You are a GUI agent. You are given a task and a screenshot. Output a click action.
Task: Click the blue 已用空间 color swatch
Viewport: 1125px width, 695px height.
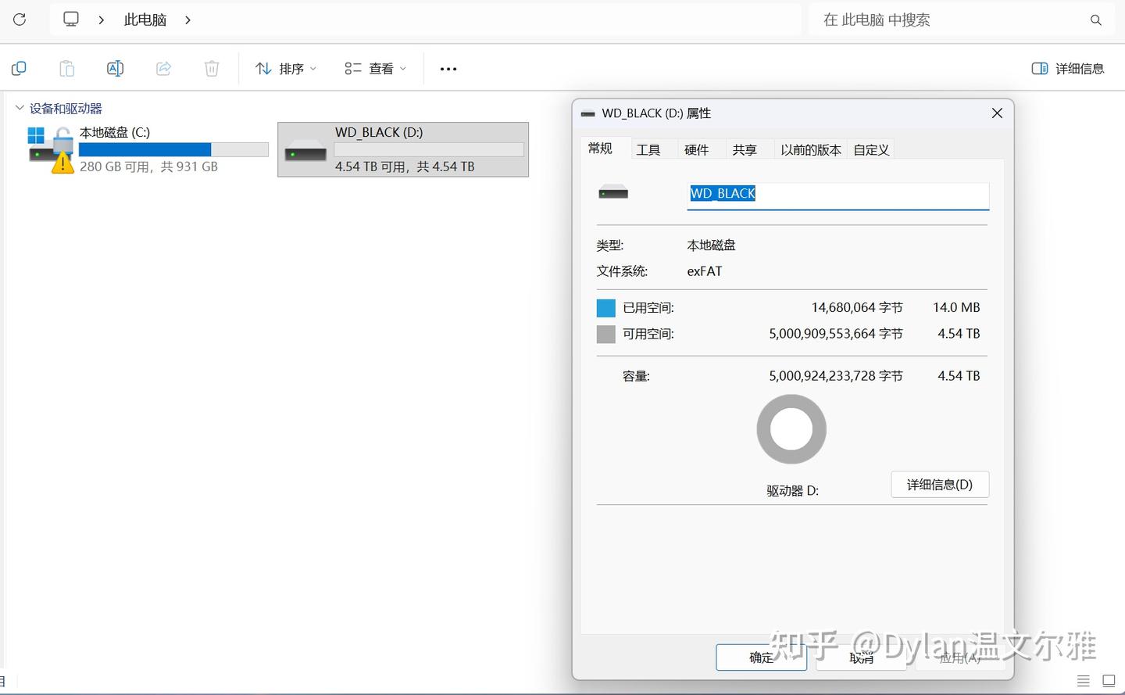pyautogui.click(x=605, y=308)
